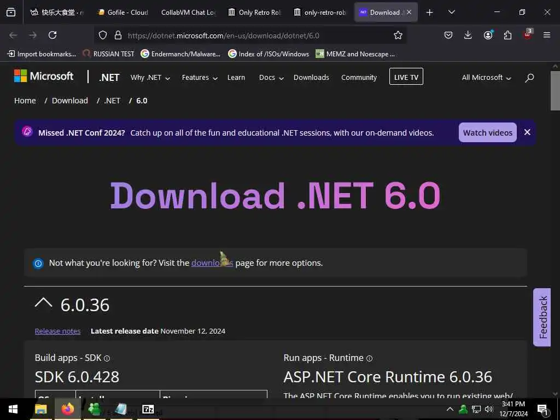Open the Feedback side tab

click(542, 317)
